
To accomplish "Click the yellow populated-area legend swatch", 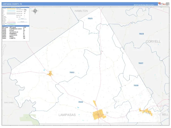I will tap(11, 9).
